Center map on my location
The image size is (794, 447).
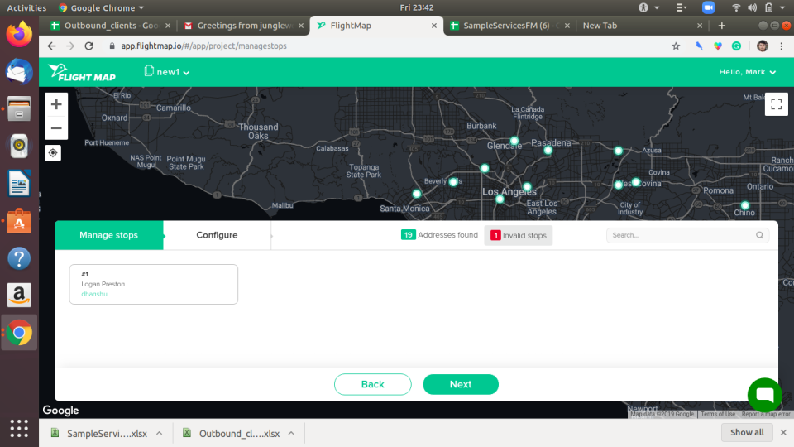tap(53, 153)
